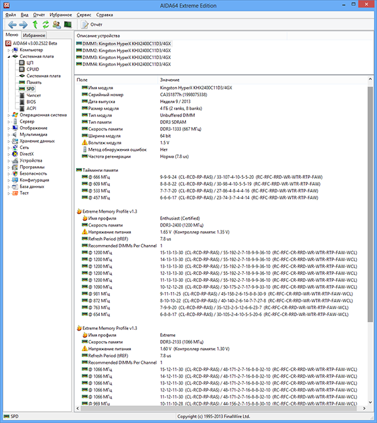Expand the DirectX tree node

tap(9, 154)
